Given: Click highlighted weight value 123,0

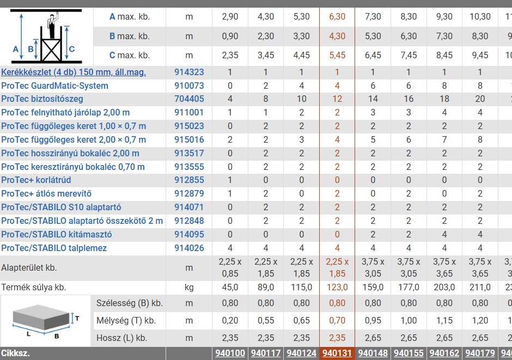Looking at the screenshot, I should [x=337, y=288].
